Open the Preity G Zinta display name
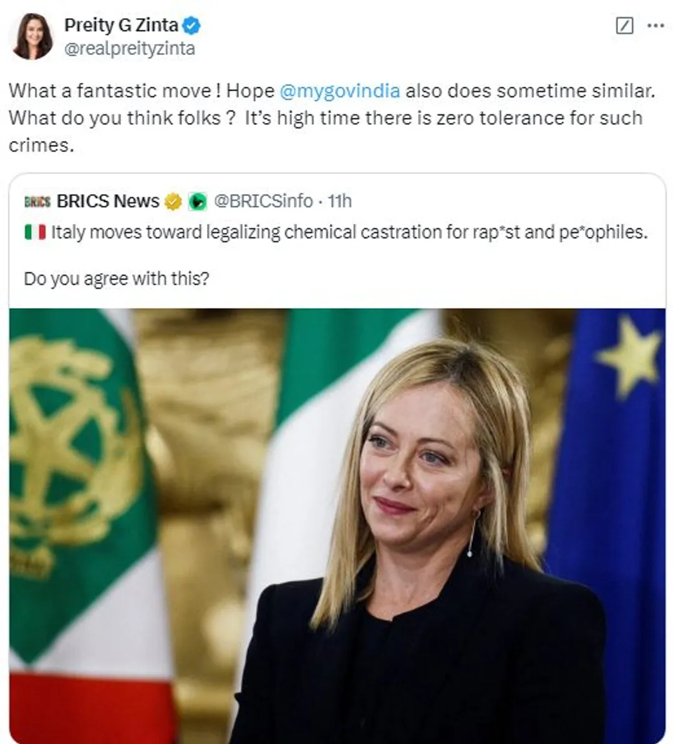 click(x=121, y=26)
